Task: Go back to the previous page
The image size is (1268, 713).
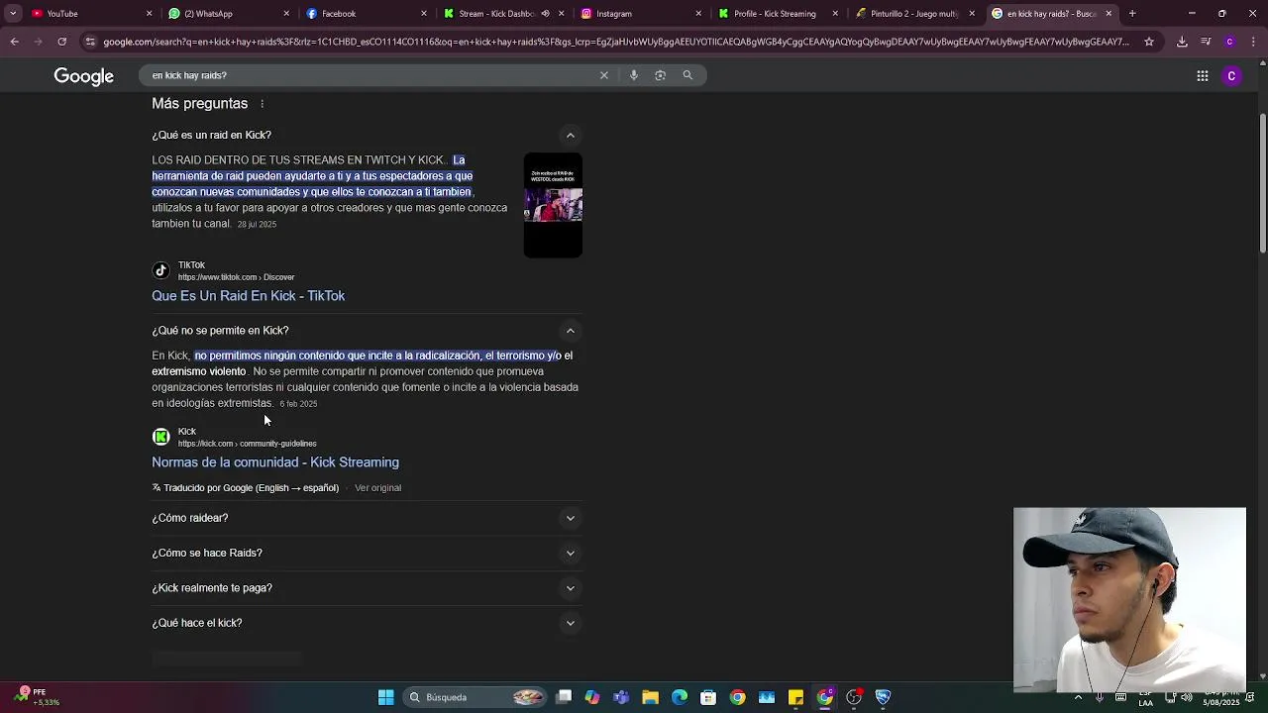Action: [14, 42]
